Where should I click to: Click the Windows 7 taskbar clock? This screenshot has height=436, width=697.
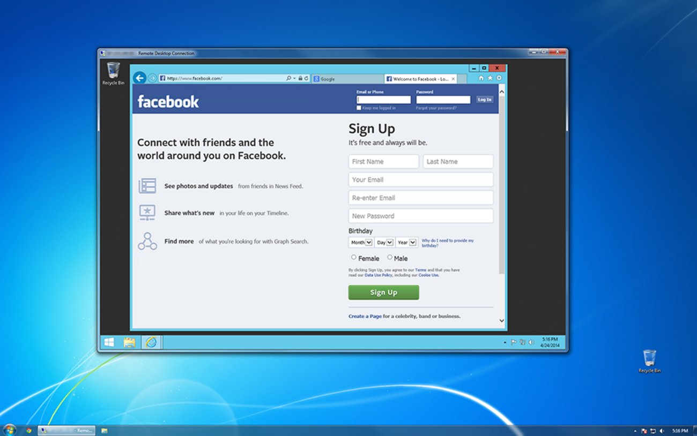click(x=680, y=431)
